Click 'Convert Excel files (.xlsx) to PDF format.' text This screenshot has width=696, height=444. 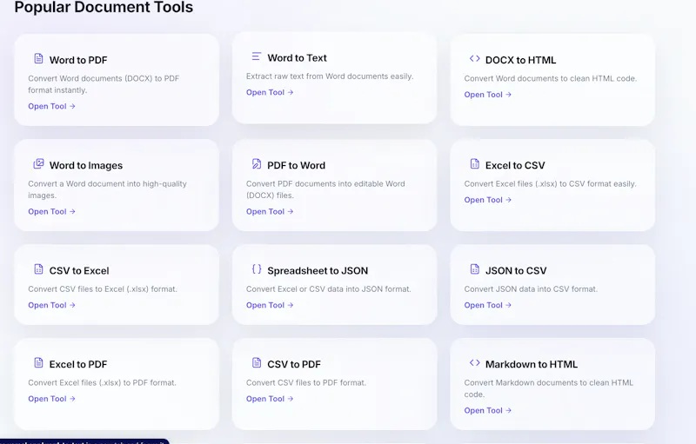point(102,382)
